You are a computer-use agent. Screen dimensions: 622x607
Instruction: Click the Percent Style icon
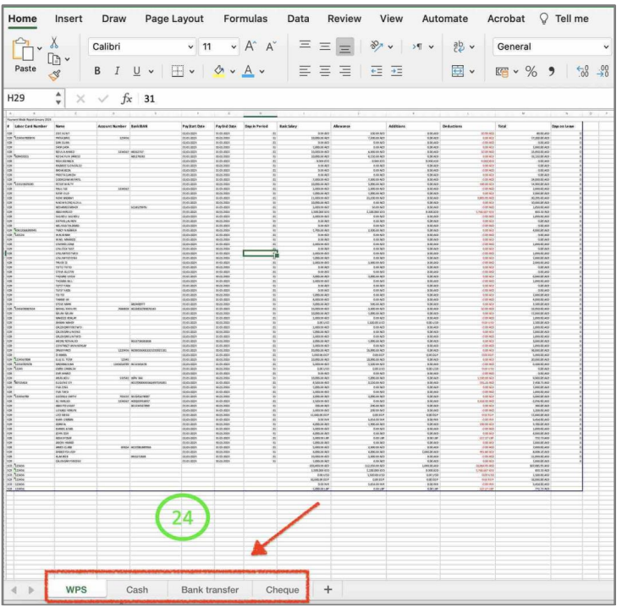pos(531,72)
